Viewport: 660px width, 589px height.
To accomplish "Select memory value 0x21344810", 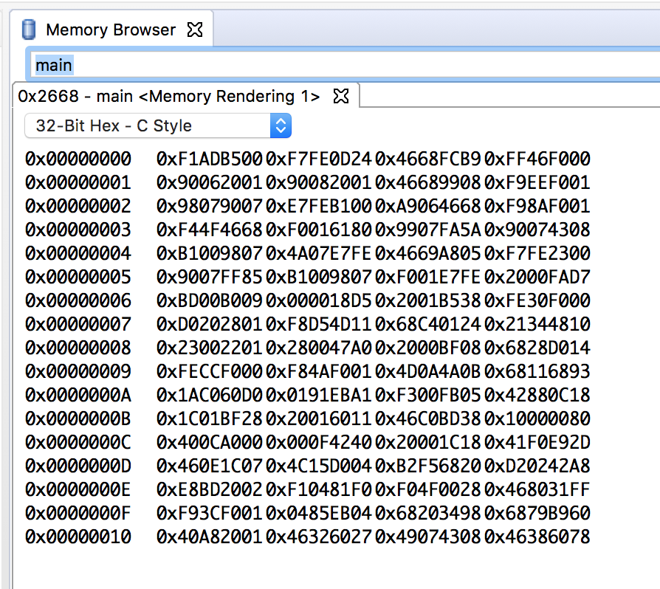I will coord(537,324).
